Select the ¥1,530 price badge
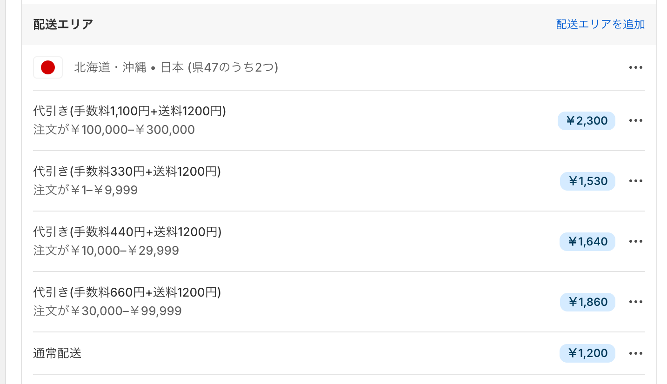 point(587,181)
